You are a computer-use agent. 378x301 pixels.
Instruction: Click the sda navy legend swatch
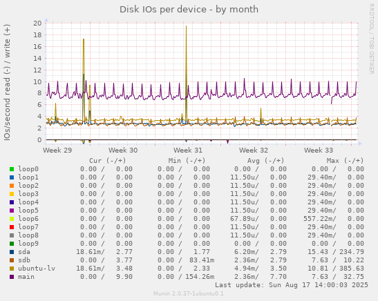(x=12, y=252)
